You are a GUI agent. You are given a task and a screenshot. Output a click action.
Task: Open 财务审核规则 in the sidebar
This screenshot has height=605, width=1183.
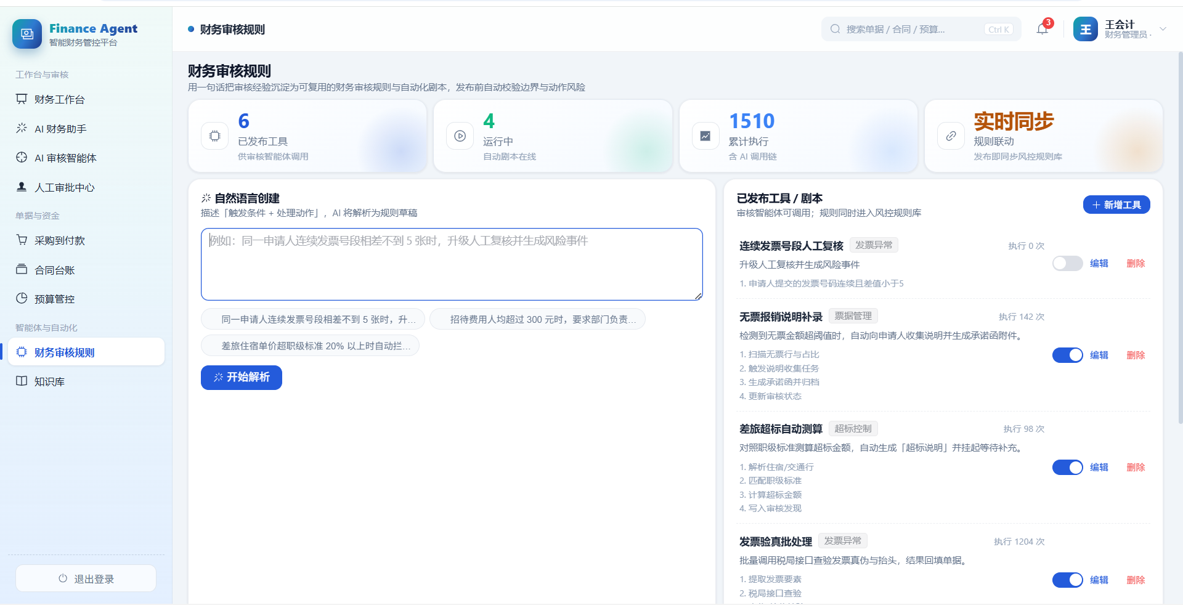pyautogui.click(x=86, y=352)
